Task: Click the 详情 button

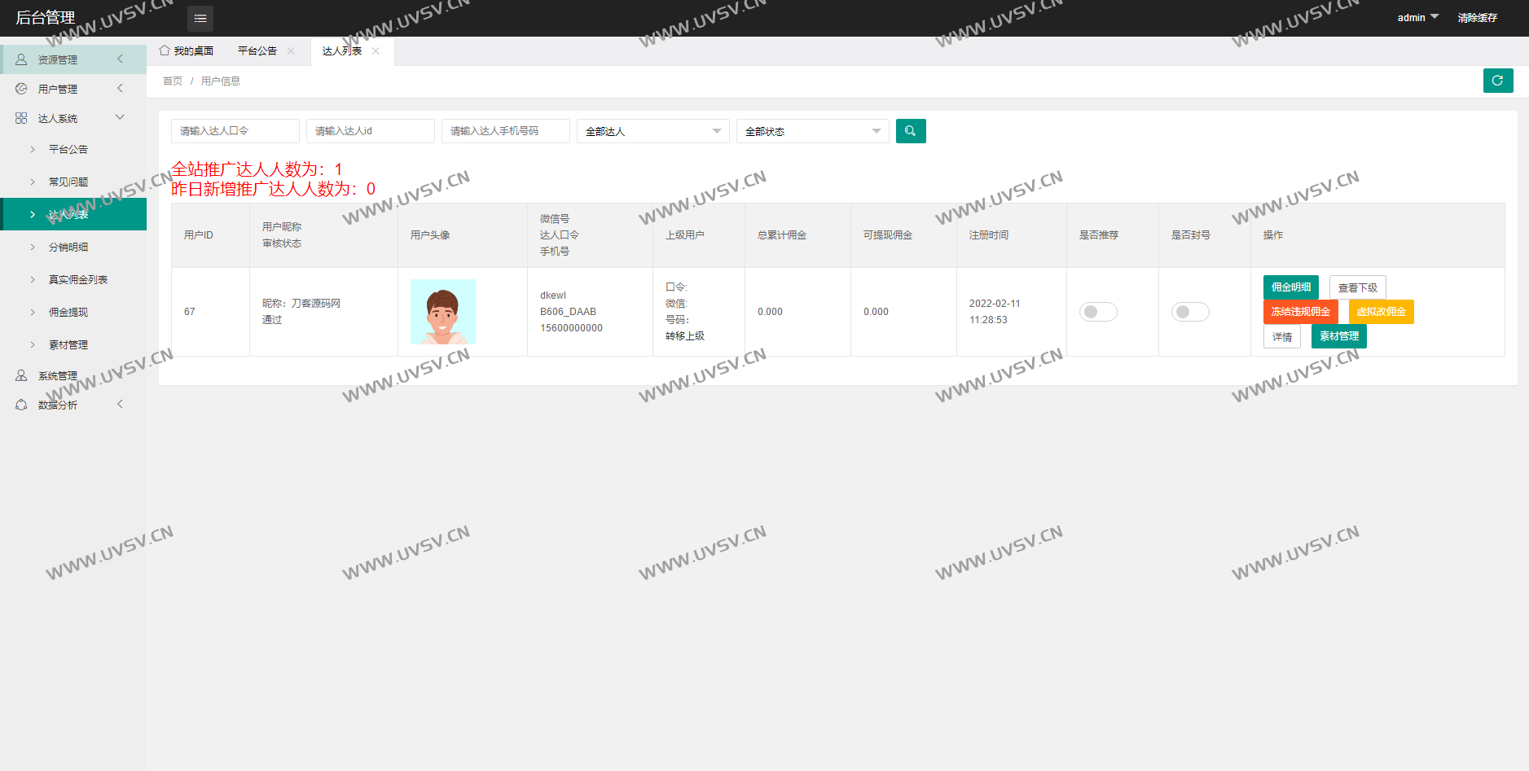Action: (x=1282, y=336)
